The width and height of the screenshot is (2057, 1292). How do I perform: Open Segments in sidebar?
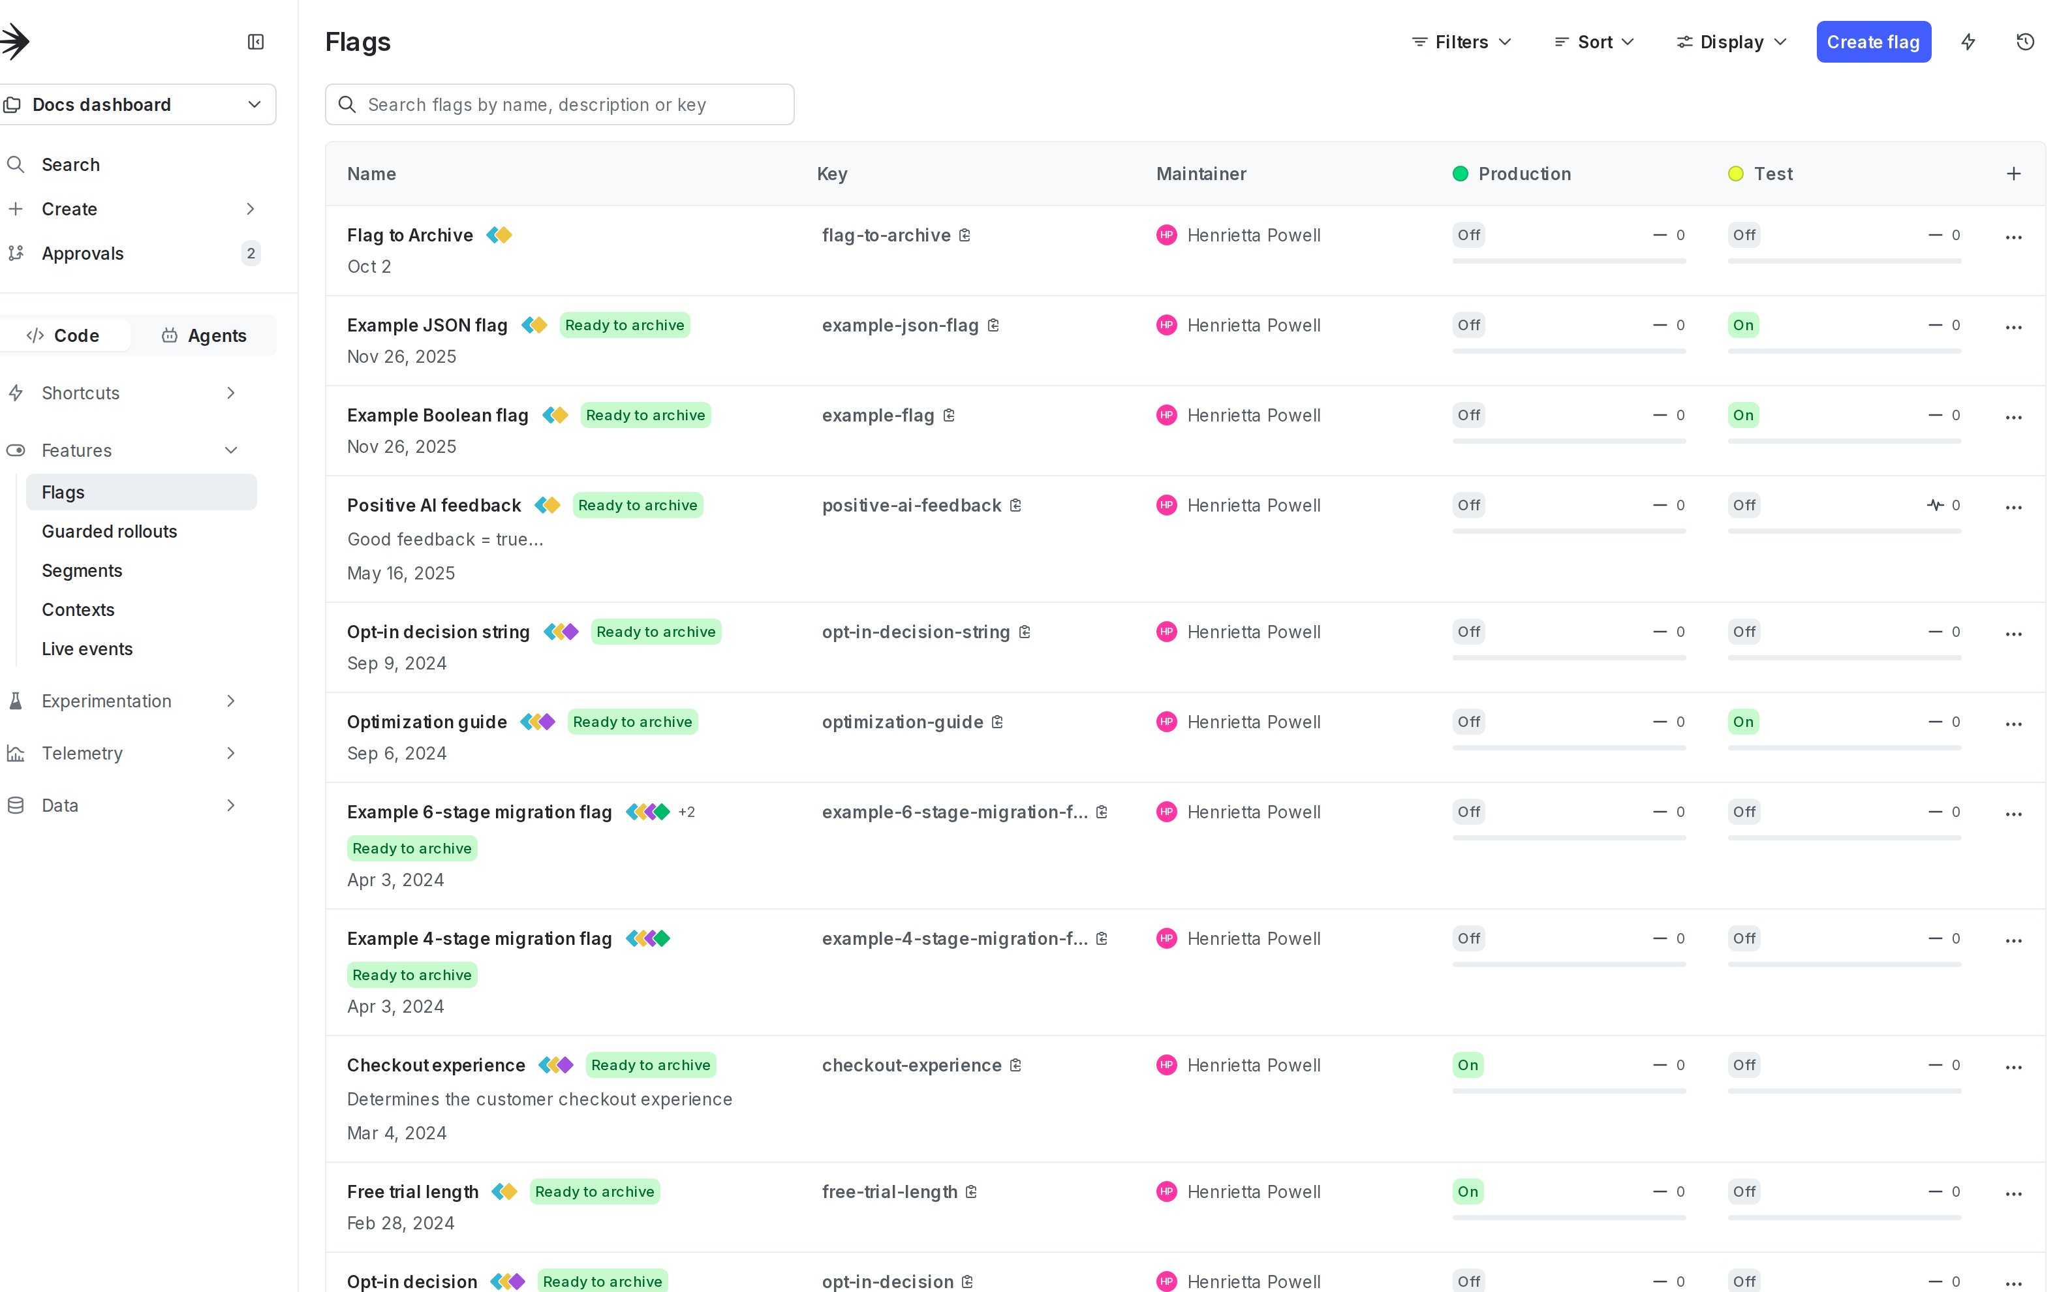pyautogui.click(x=82, y=570)
